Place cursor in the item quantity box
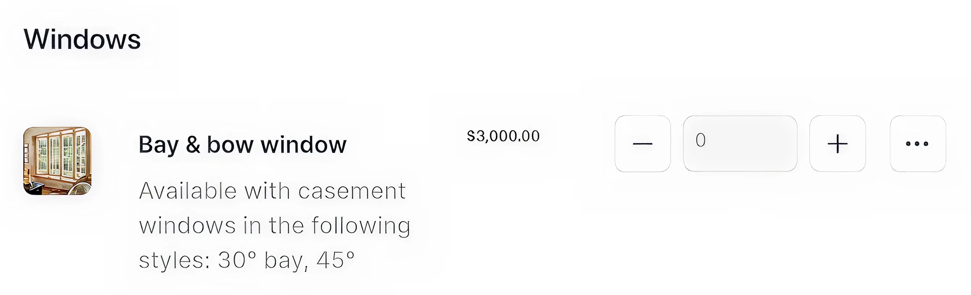This screenshot has height=295, width=971. click(x=739, y=144)
